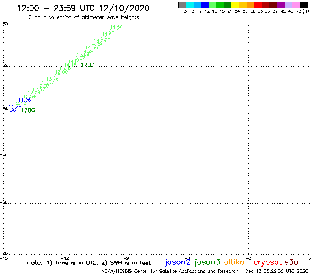This screenshot has width=313, height=275.
Task: Click the '33' color scale label
Action: point(260,11)
